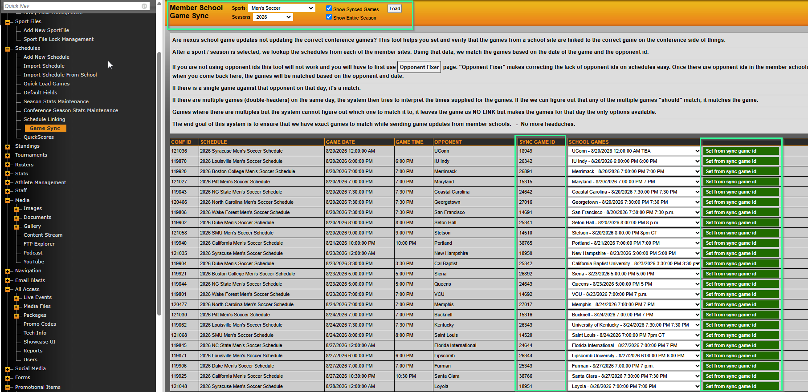The width and height of the screenshot is (808, 392).
Task: Open Add New Schedule
Action: point(46,57)
